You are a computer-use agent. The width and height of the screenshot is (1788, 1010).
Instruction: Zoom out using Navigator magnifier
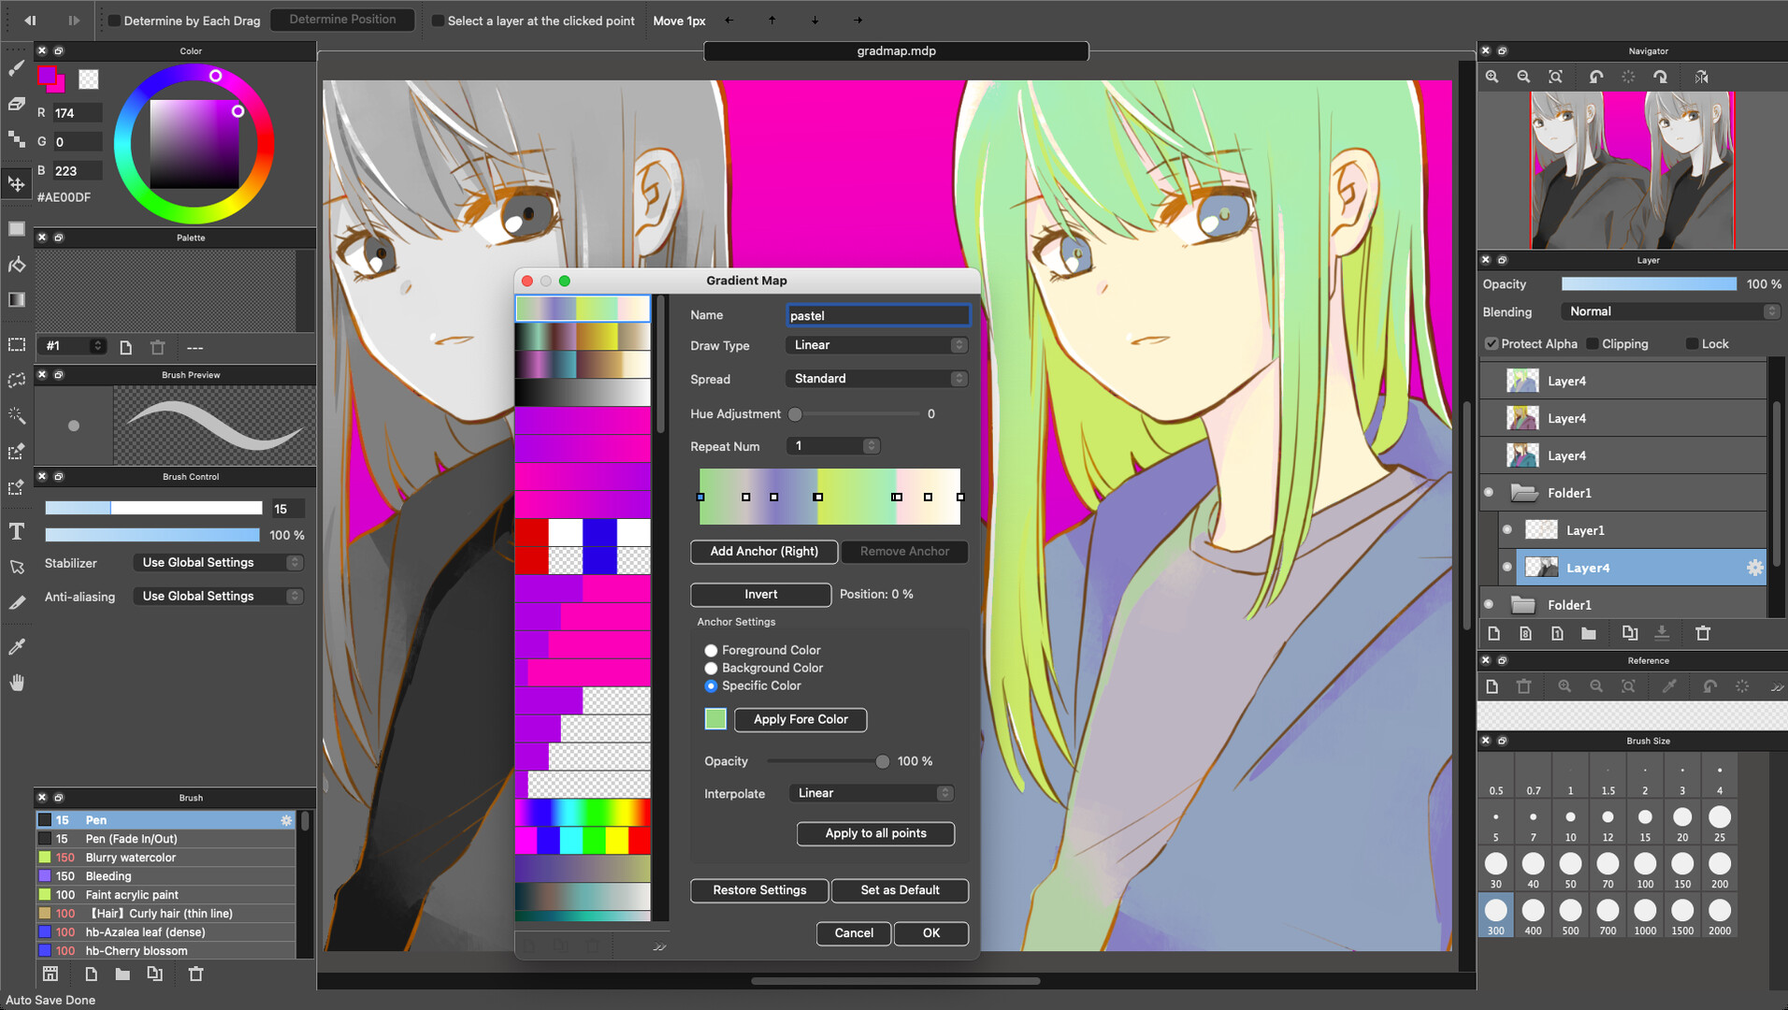click(x=1523, y=77)
